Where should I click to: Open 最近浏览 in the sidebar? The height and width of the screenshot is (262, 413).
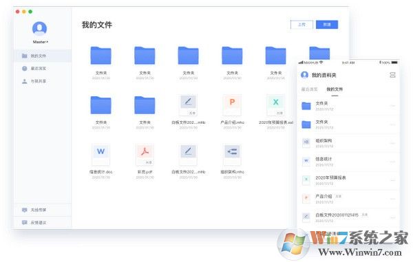coord(43,68)
